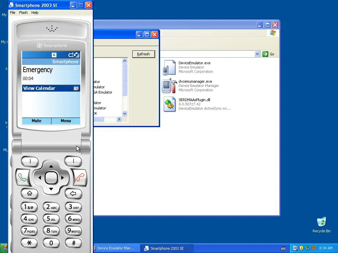338x253 pixels.
Task: Open the Help menu
Action: pyautogui.click(x=35, y=13)
